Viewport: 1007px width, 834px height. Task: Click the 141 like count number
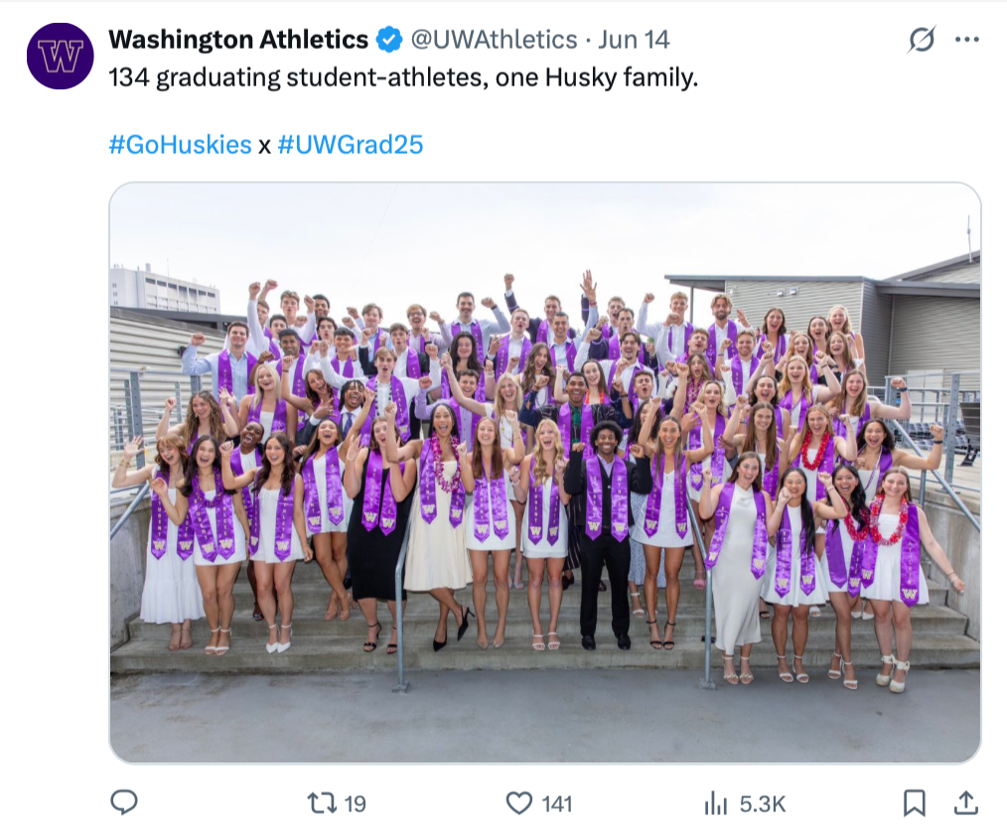(557, 804)
